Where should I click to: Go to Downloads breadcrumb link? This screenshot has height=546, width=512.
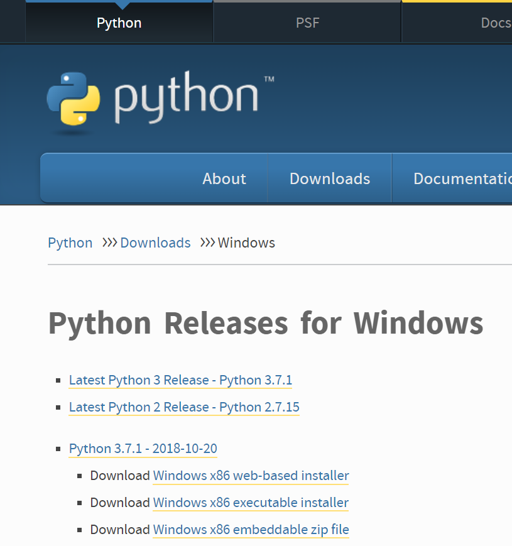point(155,243)
